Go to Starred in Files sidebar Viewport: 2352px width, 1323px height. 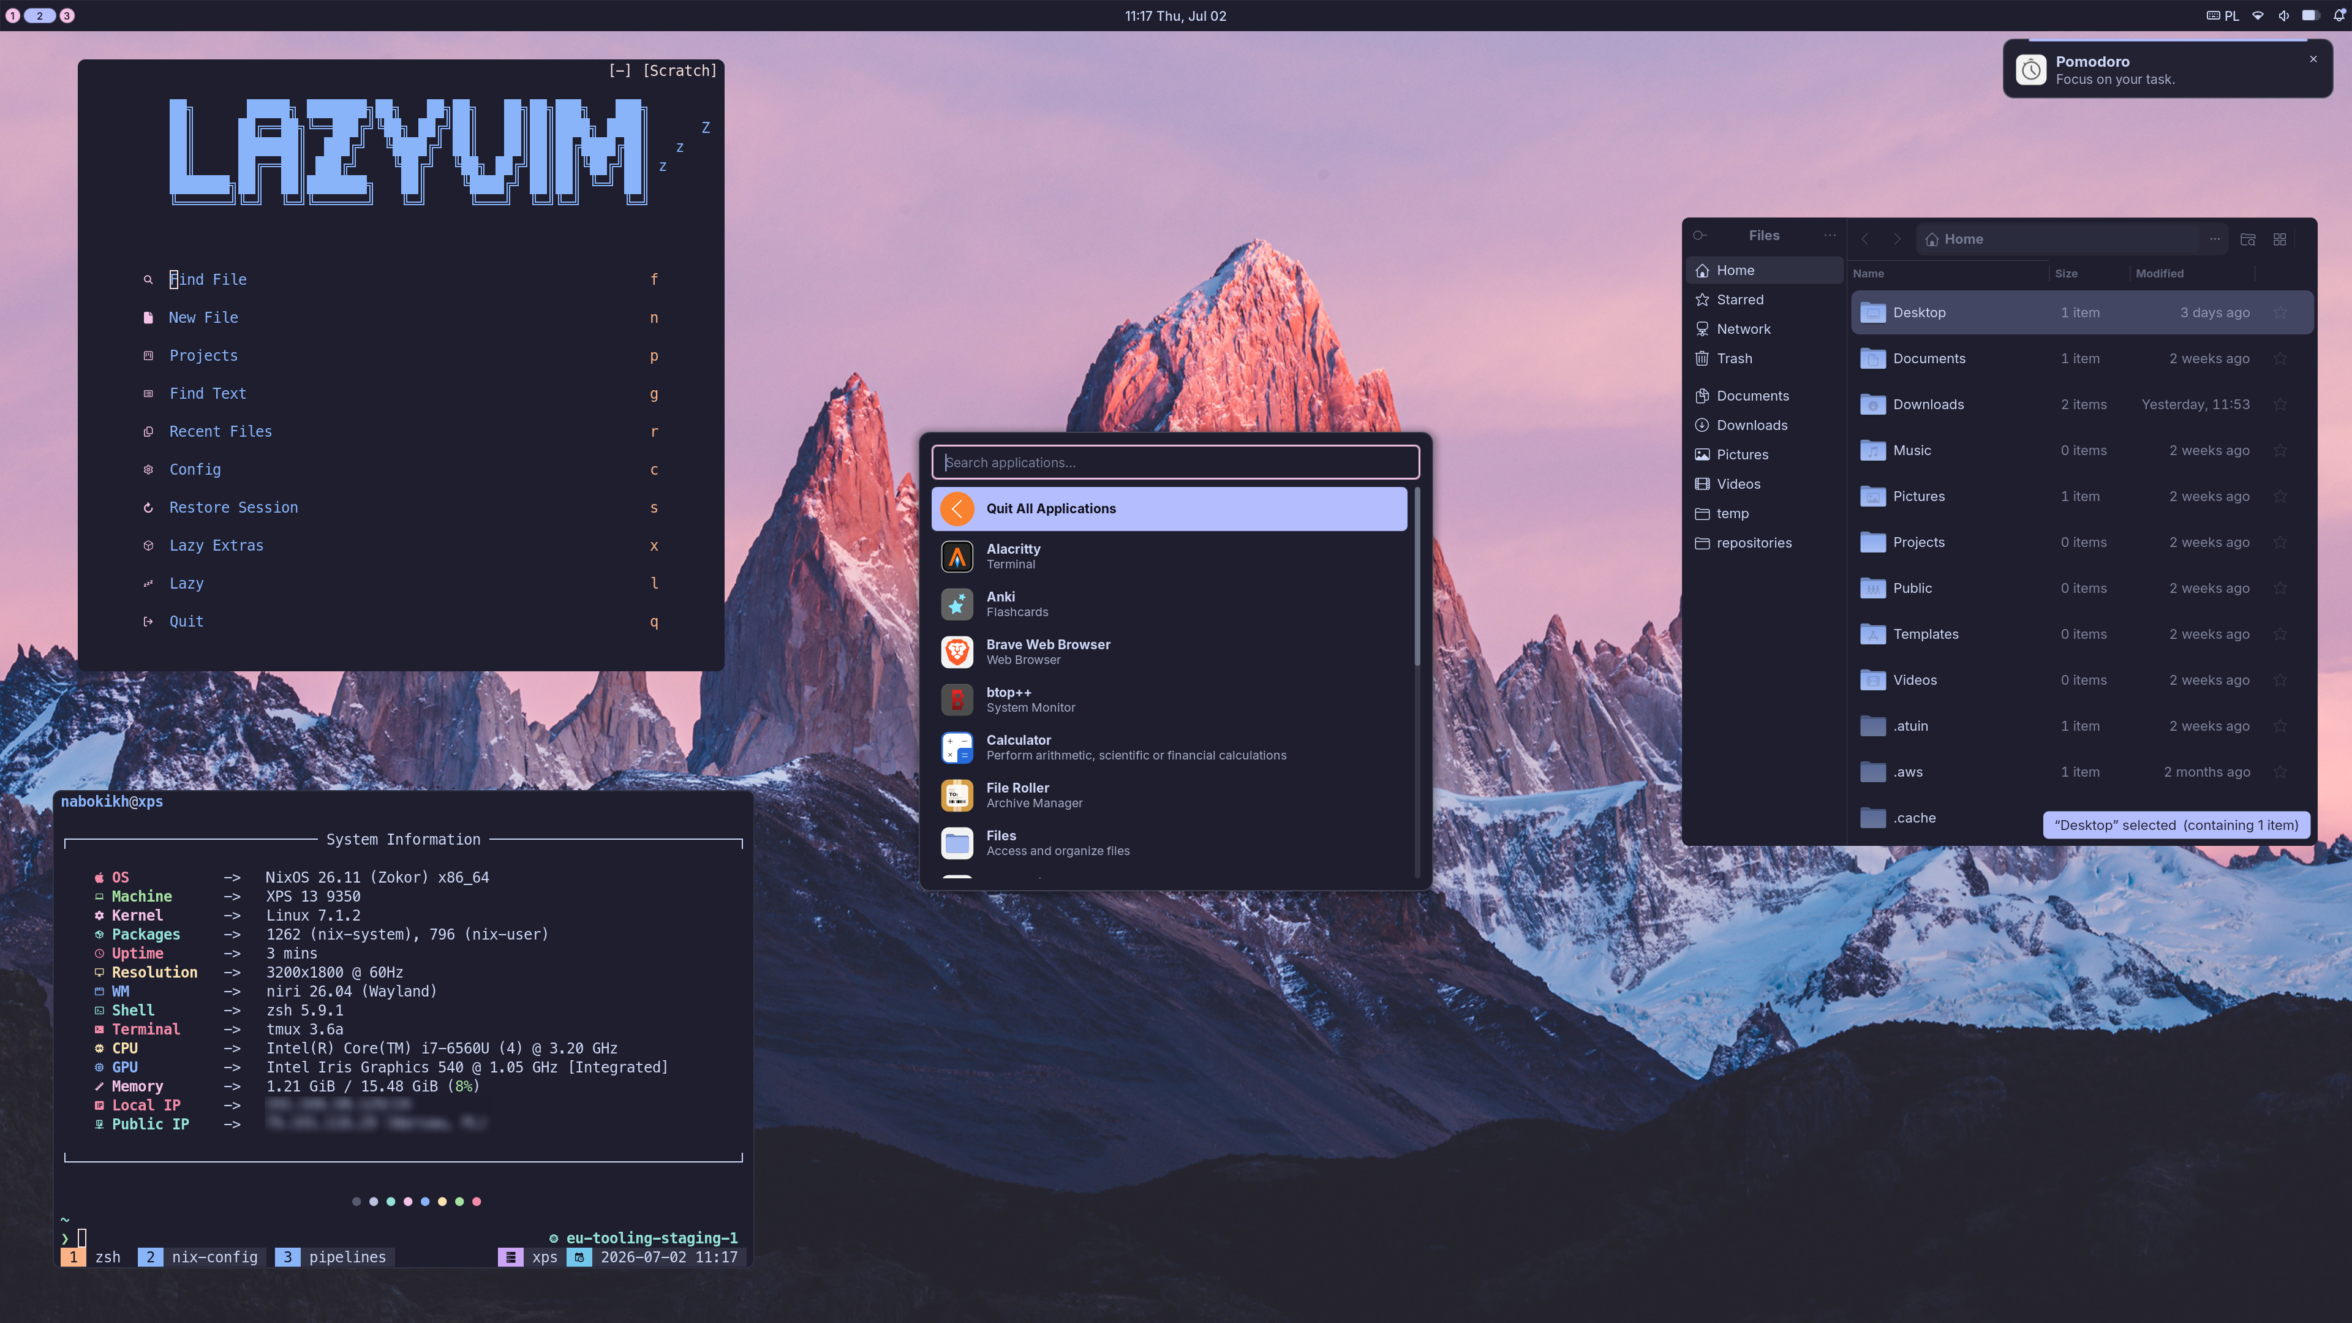[1764, 300]
